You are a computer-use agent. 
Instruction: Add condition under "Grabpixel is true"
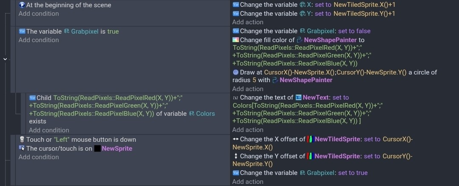tap(39, 40)
